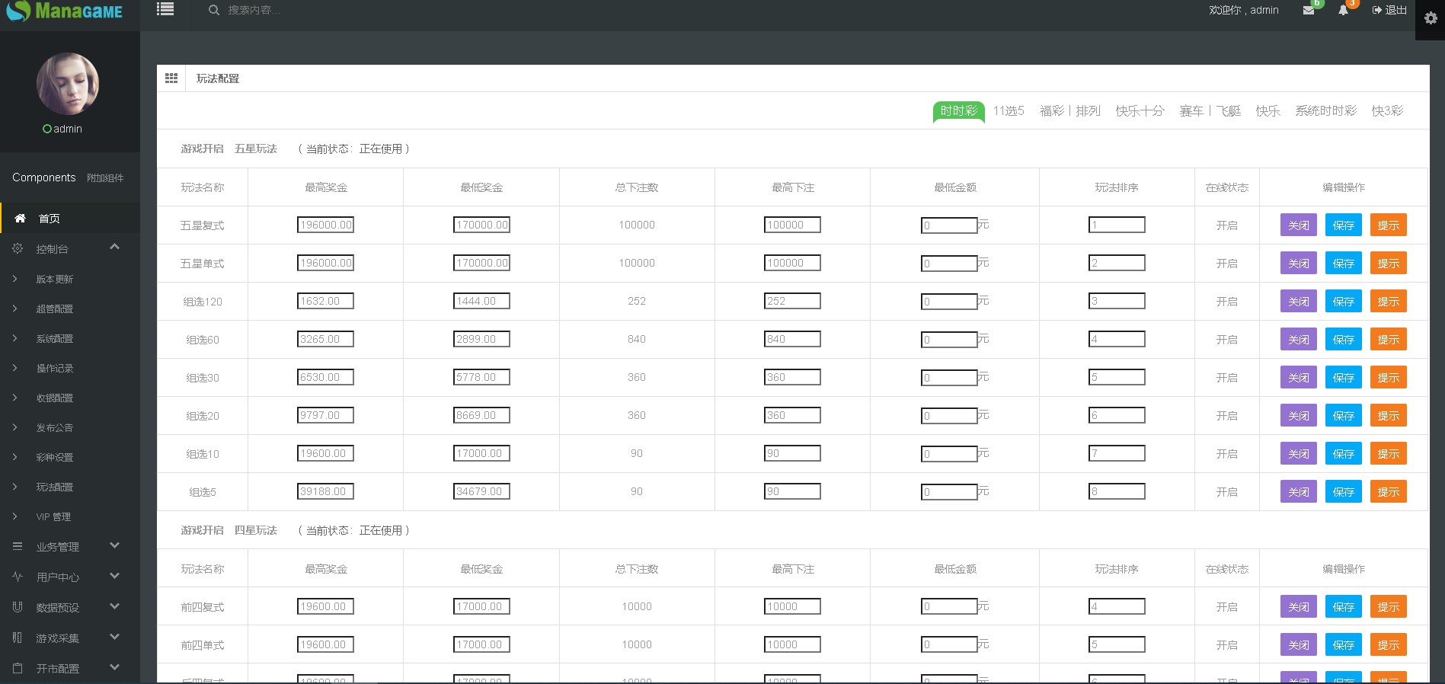Click the 退出 logout link

pyautogui.click(x=1389, y=10)
